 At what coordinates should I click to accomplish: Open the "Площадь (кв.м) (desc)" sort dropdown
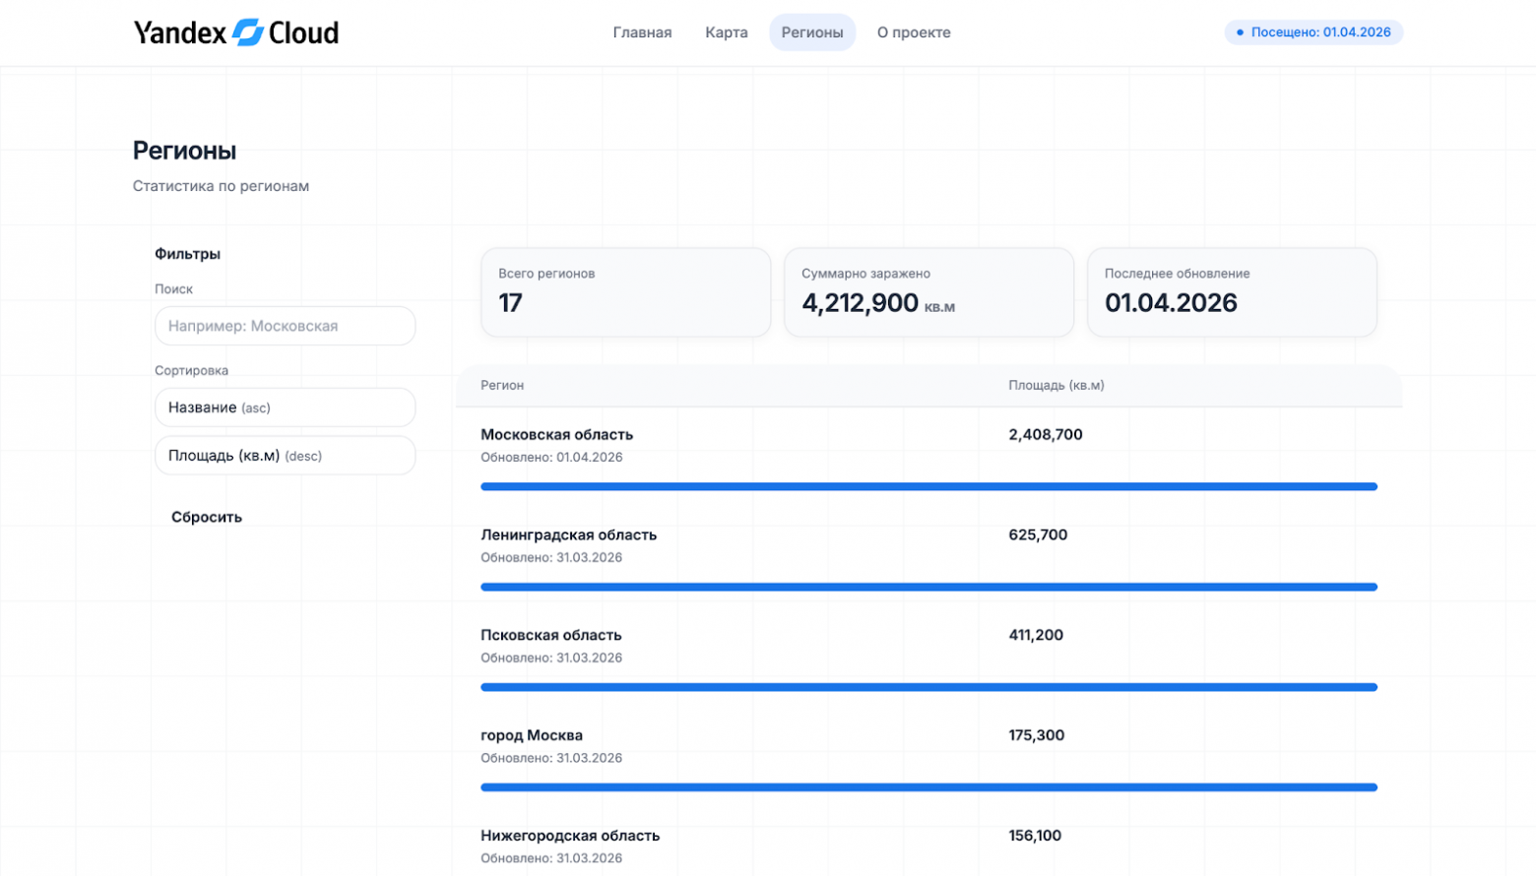point(285,455)
